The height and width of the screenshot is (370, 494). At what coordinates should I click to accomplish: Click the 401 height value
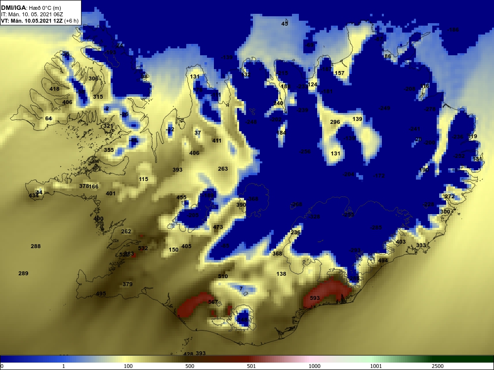(111, 193)
